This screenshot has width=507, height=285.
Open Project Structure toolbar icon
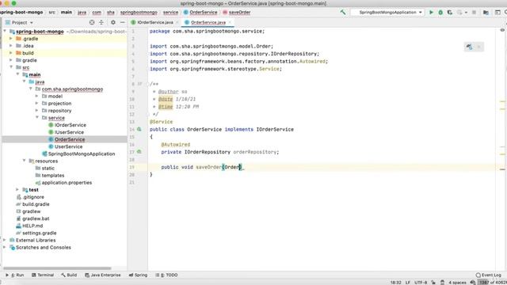tap(486, 13)
